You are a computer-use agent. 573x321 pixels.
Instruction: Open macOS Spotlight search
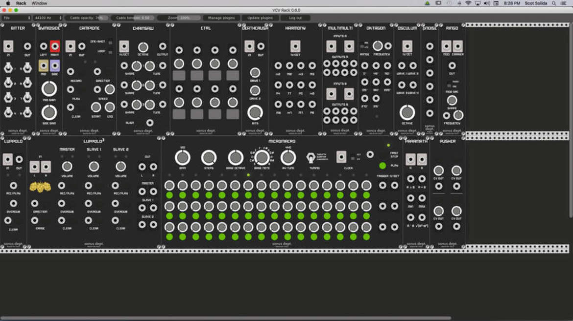(554, 3)
